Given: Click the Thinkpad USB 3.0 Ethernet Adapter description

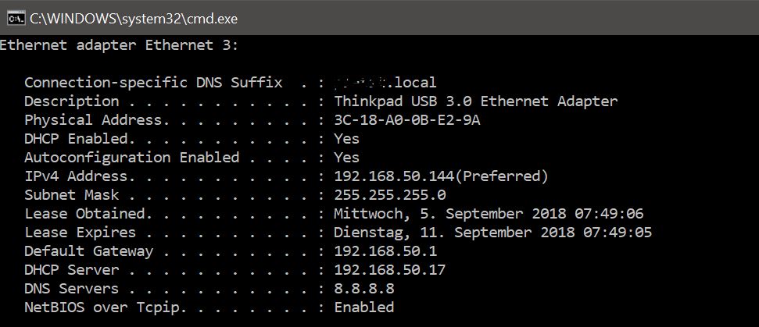Looking at the screenshot, I should pos(476,101).
